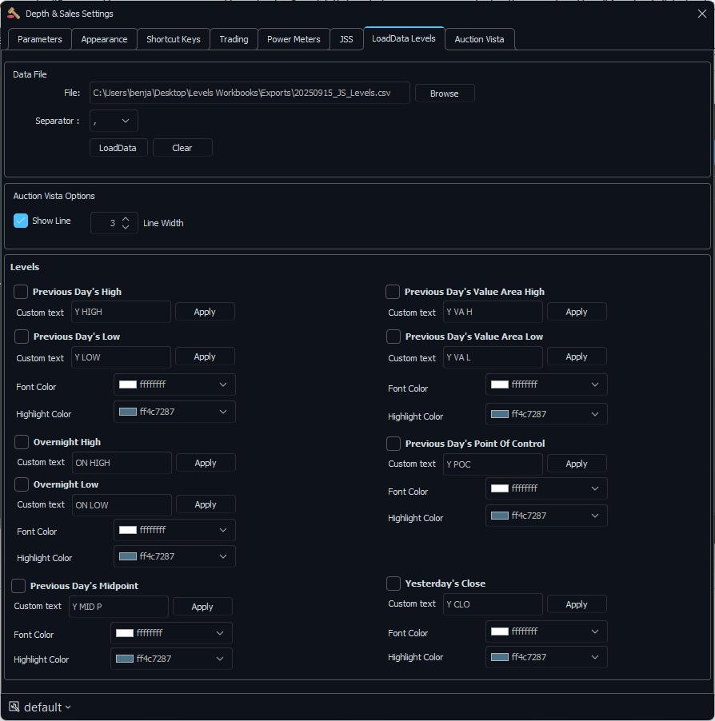The image size is (715, 721).
Task: Decrease Line Width with down arrow
Action: [x=126, y=227]
